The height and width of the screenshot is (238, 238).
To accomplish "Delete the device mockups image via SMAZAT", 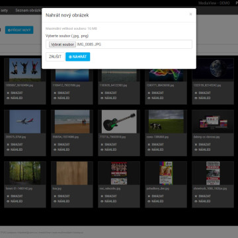I will (x=202, y=144).
